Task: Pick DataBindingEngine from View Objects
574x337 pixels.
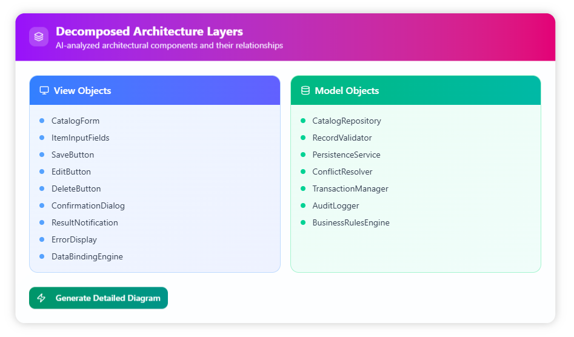Action: tap(87, 257)
